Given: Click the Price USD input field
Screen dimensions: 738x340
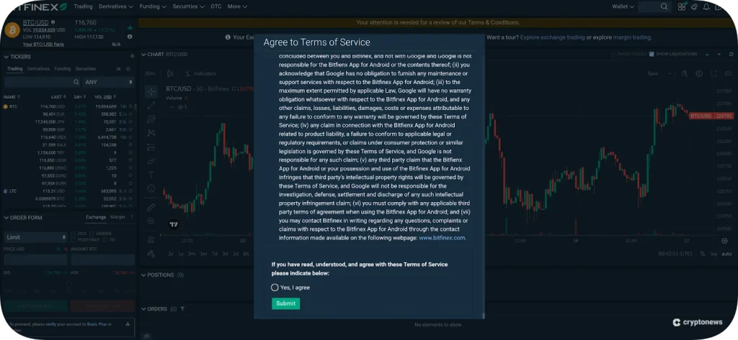Looking at the screenshot, I should click(34, 259).
